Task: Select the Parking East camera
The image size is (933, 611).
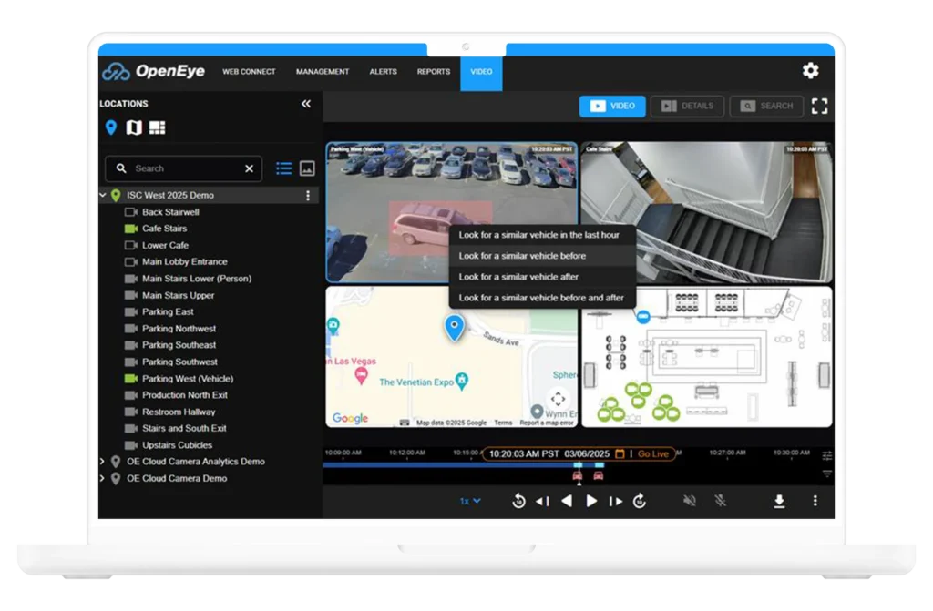Action: tap(168, 311)
